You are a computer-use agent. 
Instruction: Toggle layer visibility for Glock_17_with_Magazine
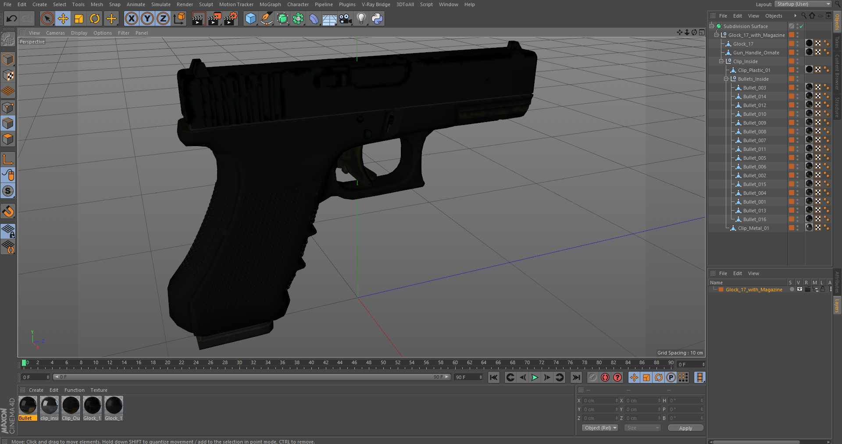[799, 289]
